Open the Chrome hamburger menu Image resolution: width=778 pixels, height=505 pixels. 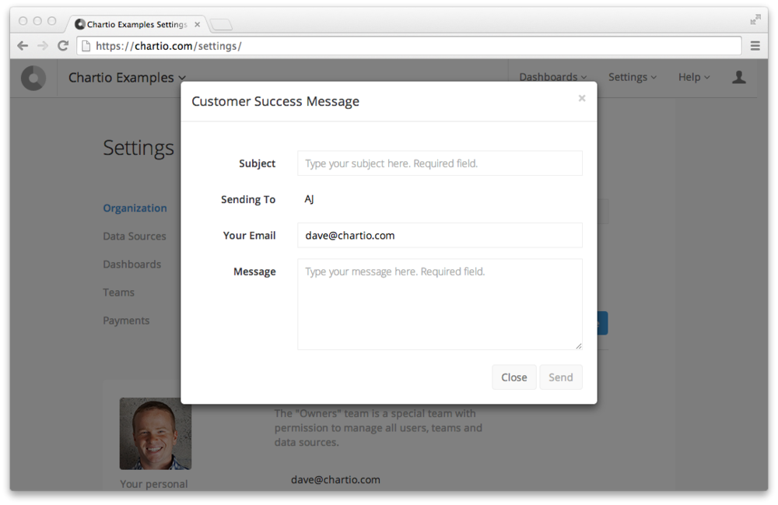(x=755, y=46)
